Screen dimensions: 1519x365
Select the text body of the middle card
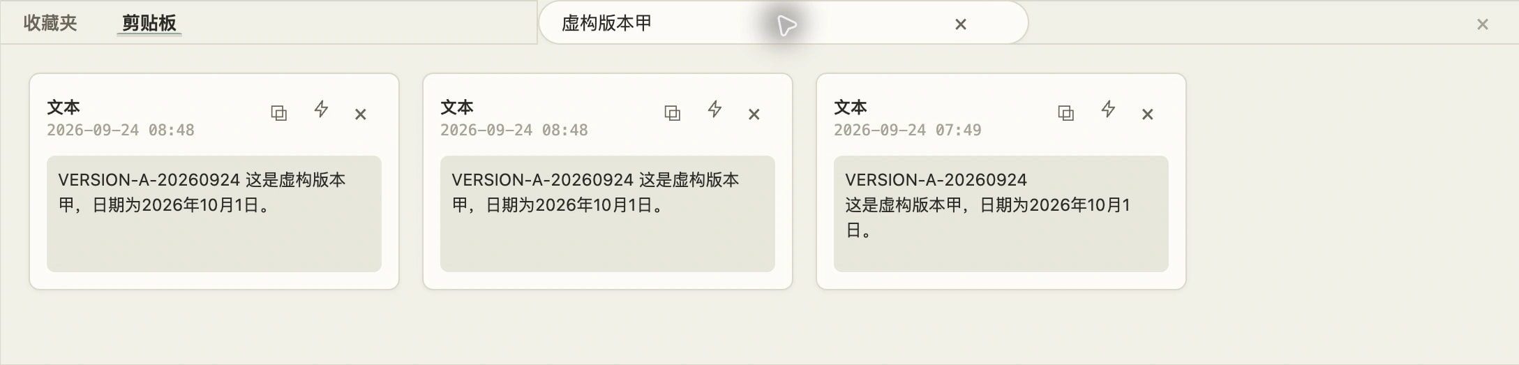[607, 214]
